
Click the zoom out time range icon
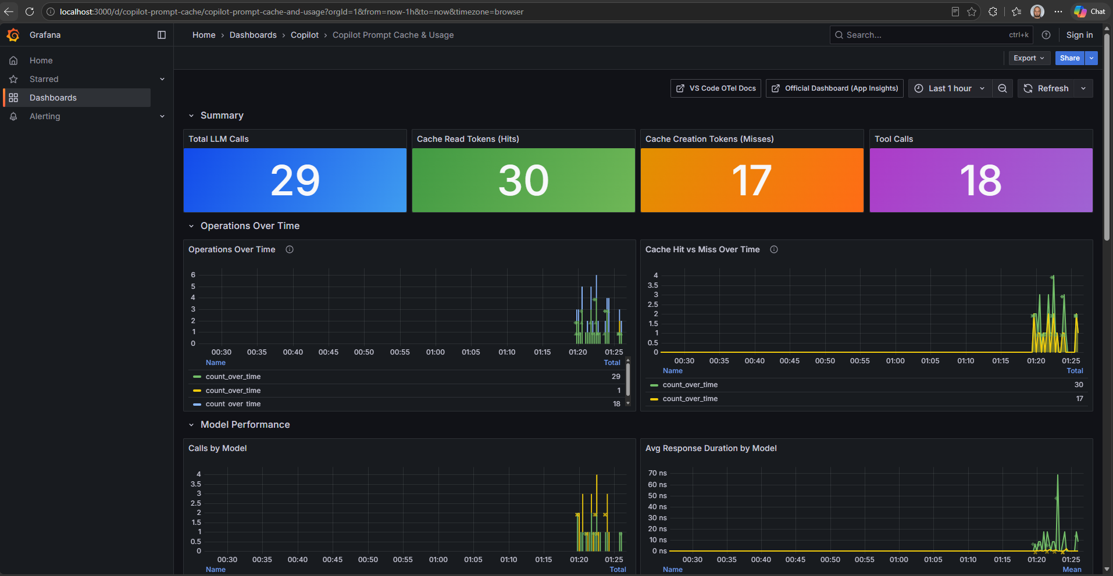tap(1003, 88)
